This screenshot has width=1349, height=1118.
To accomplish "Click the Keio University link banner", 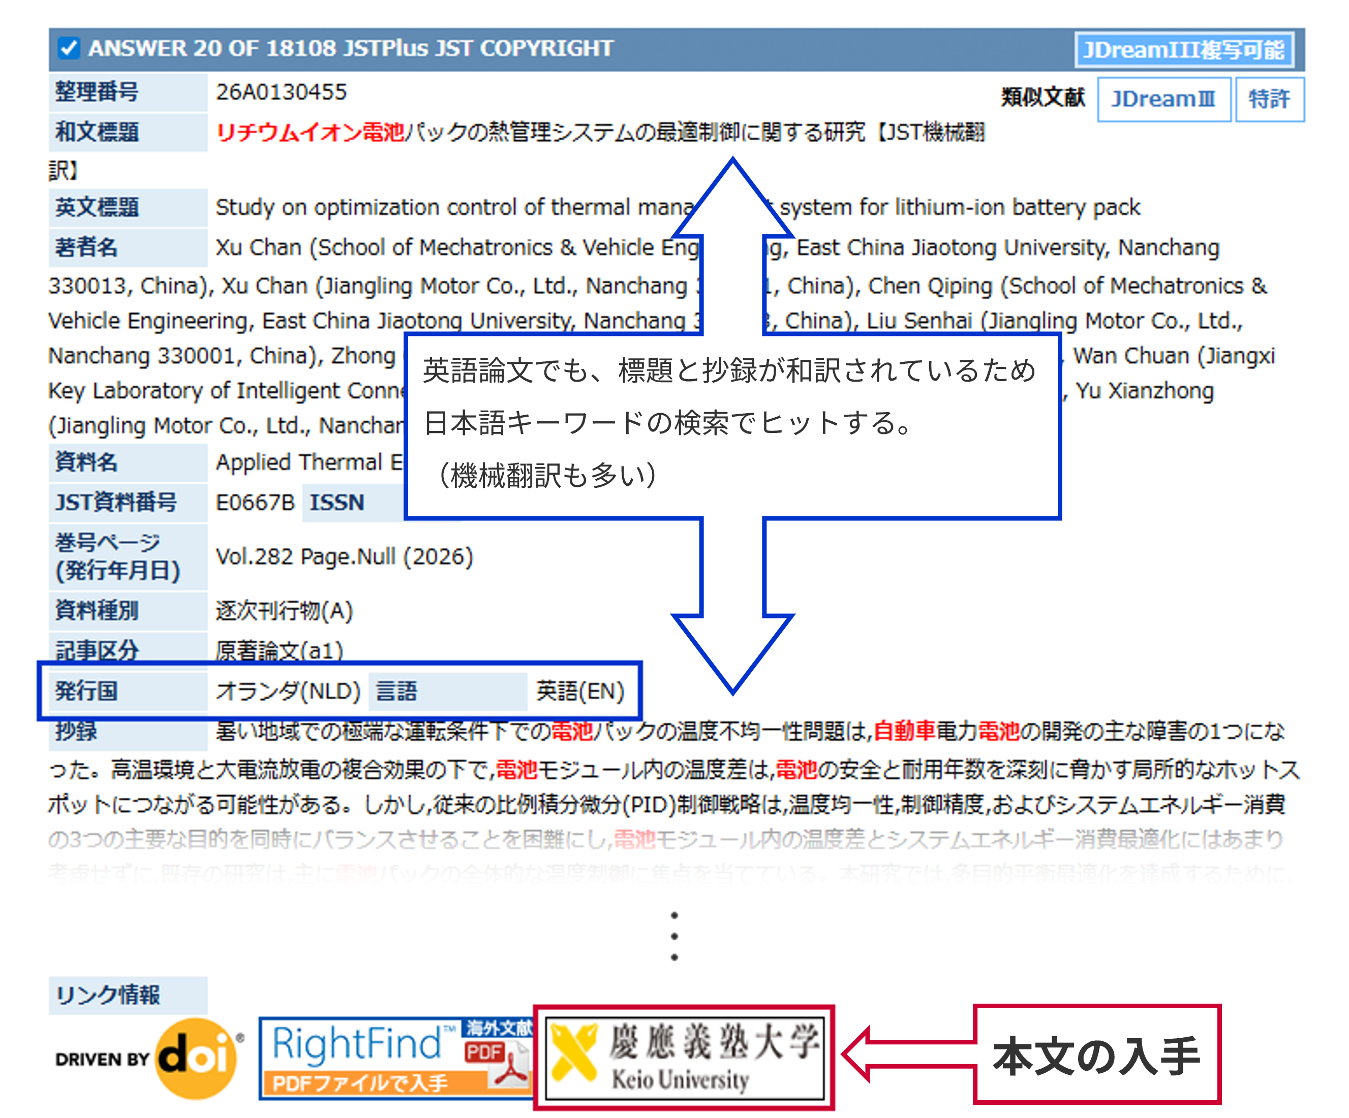I will click(684, 1058).
